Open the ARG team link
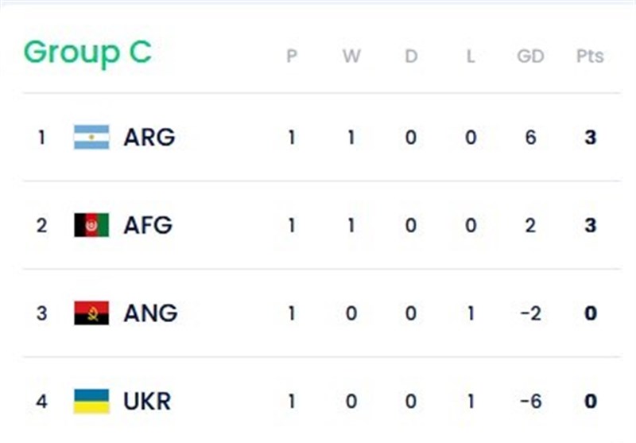This screenshot has height=443, width=636. 149,138
